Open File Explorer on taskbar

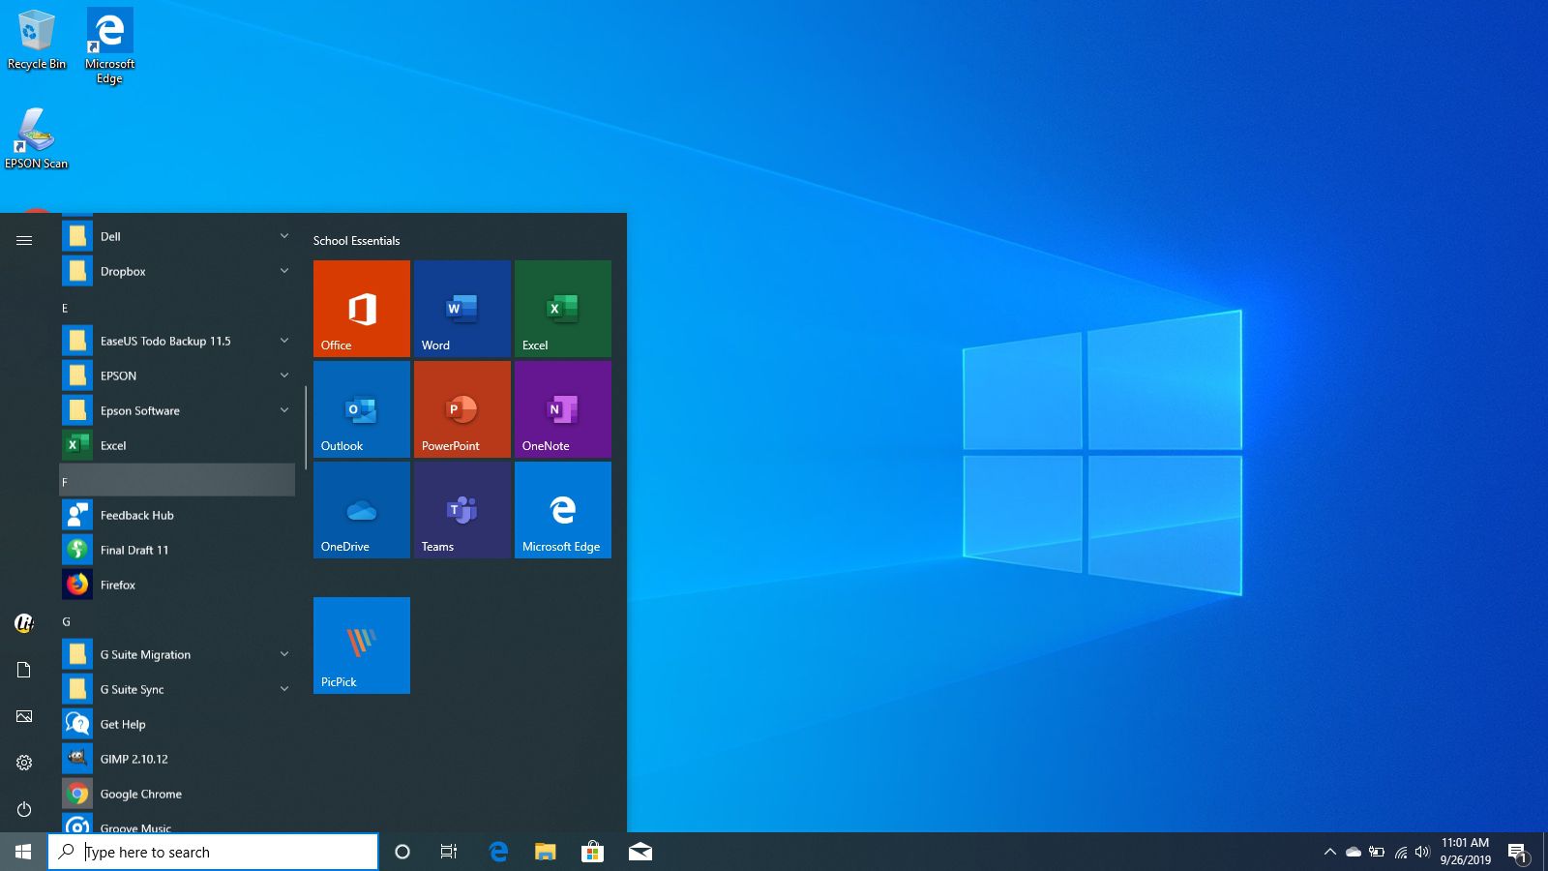(546, 852)
